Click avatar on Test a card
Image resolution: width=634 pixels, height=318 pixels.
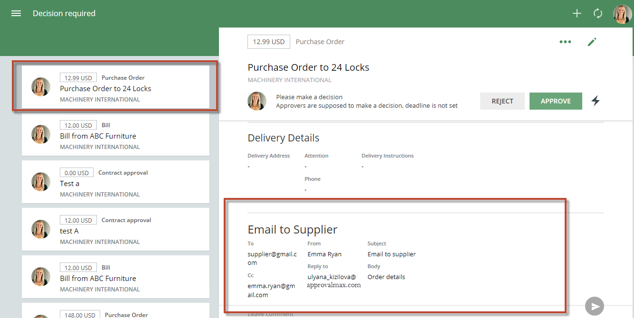41,182
